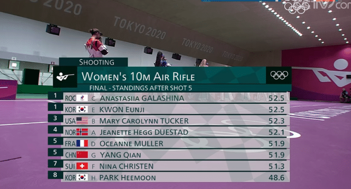This screenshot has height=189, width=351.
Task: Click the shooting pictogram icon
Action: (65, 77)
